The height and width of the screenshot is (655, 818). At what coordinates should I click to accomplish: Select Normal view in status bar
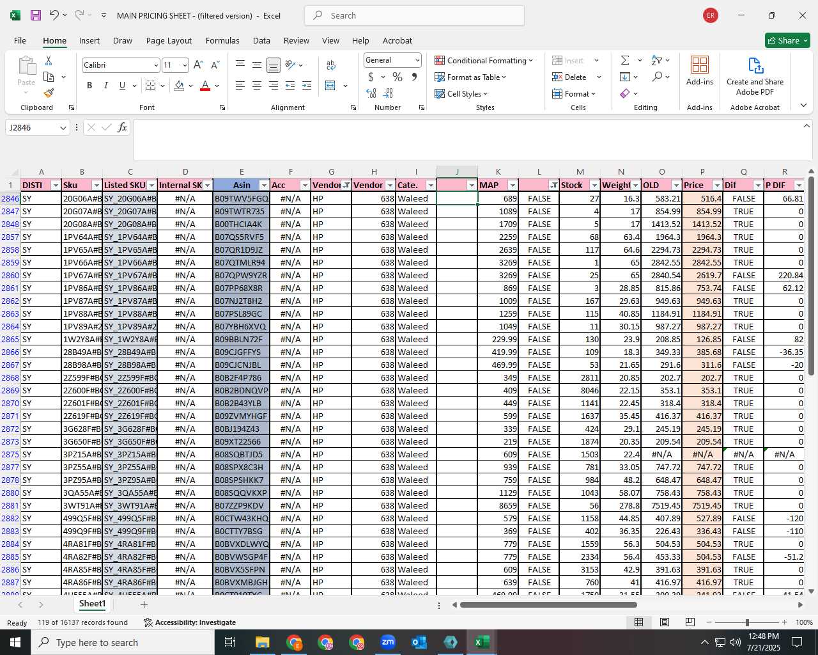(x=638, y=622)
